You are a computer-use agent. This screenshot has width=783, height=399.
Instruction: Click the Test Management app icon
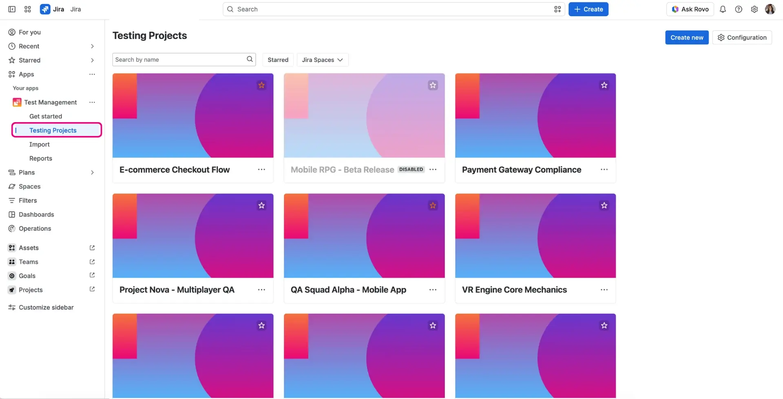17,102
